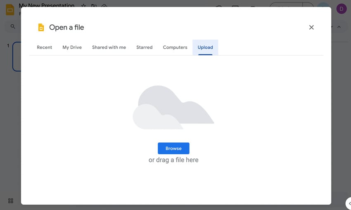The height and width of the screenshot is (210, 351).
Task: Star the presentation with the star icon
Action: (x=83, y=6)
